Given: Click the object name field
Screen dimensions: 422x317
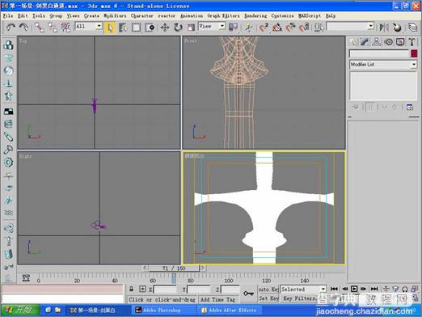Looking at the screenshot, I should 379,53.
